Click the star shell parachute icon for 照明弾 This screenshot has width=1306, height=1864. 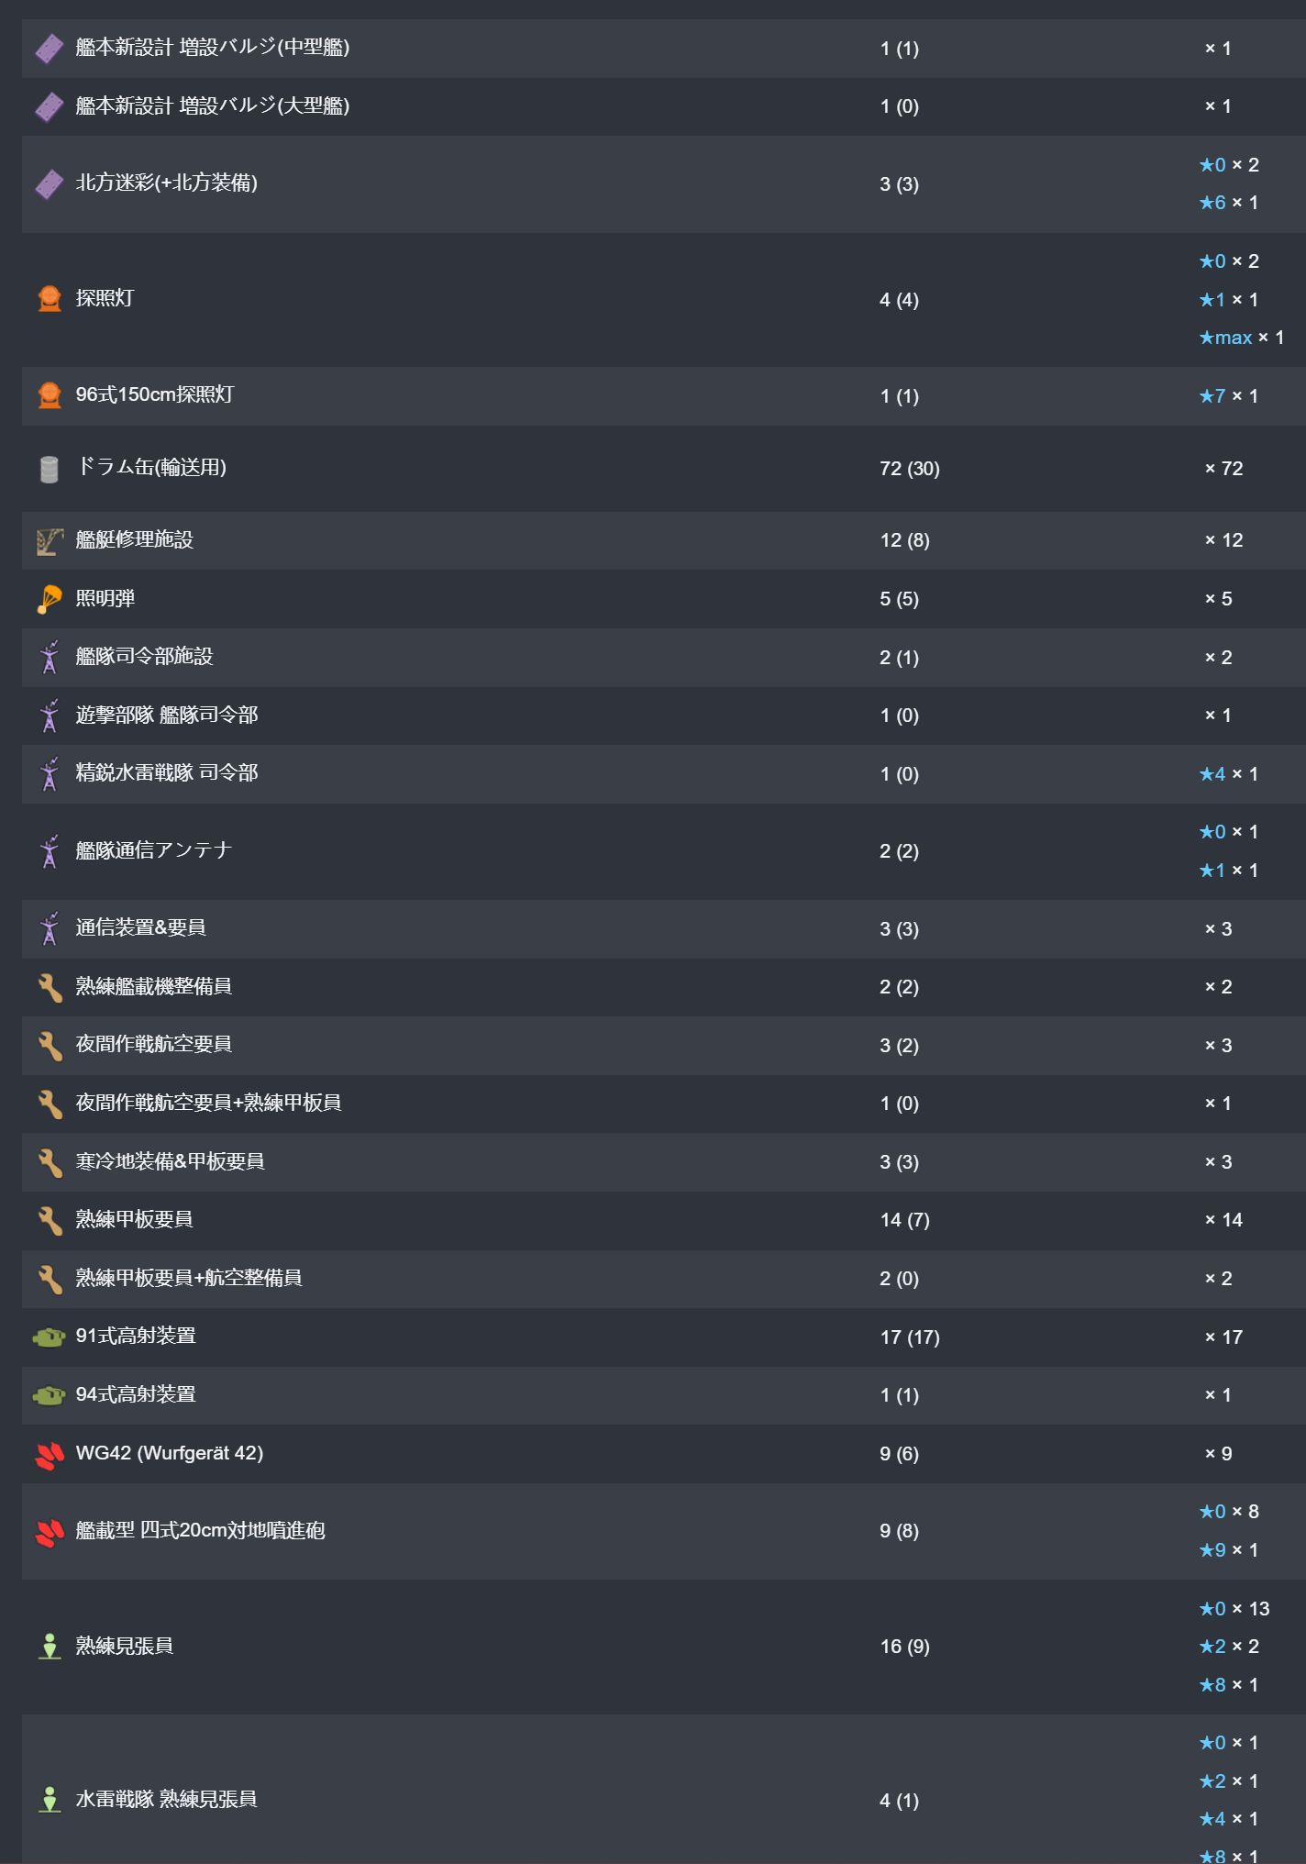pos(50,599)
